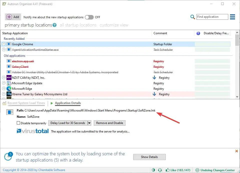
Task: Switch to Recent System Load Times tab
Action: pos(26,103)
